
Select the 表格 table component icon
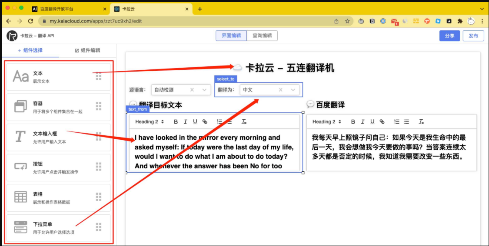coord(20,197)
